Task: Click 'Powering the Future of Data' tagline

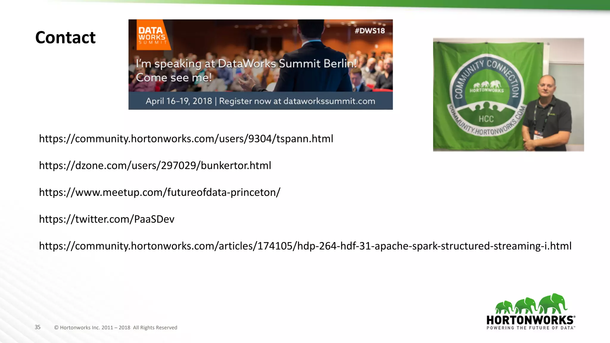Action: click(x=531, y=328)
